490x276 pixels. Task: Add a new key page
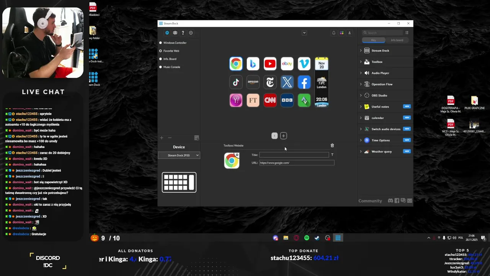coord(283,136)
